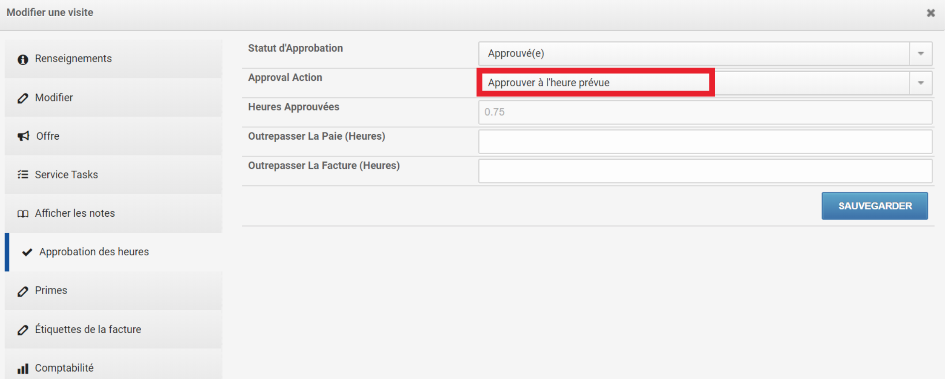Image resolution: width=945 pixels, height=379 pixels.
Task: Switch to the Renseignements tab
Action: [x=113, y=59]
